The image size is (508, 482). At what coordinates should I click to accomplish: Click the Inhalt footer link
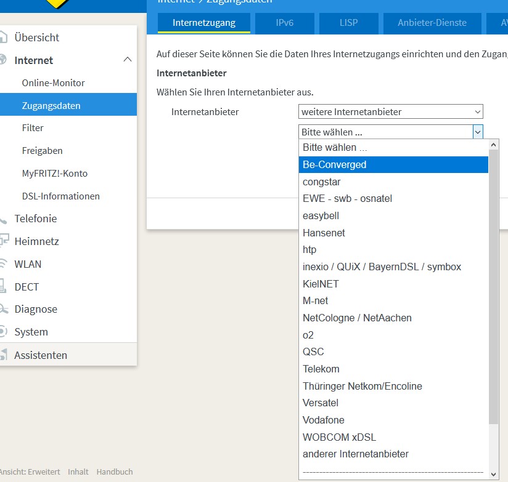point(78,472)
